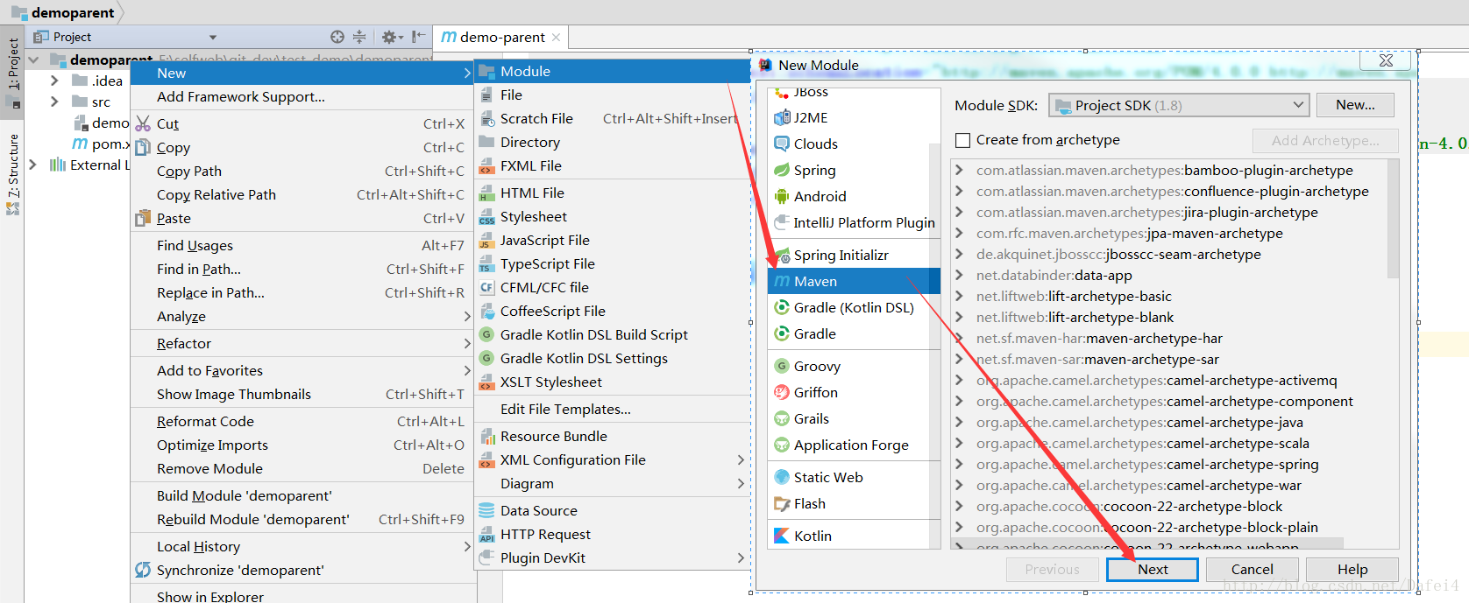1469x603 pixels.
Task: Open the New submenu item
Action: (302, 73)
